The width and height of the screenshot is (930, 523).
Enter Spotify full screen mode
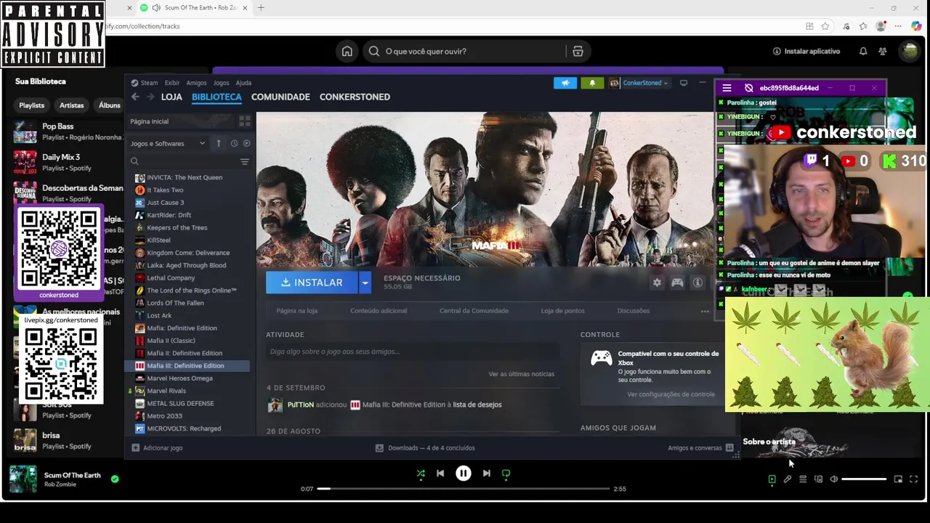(x=913, y=479)
